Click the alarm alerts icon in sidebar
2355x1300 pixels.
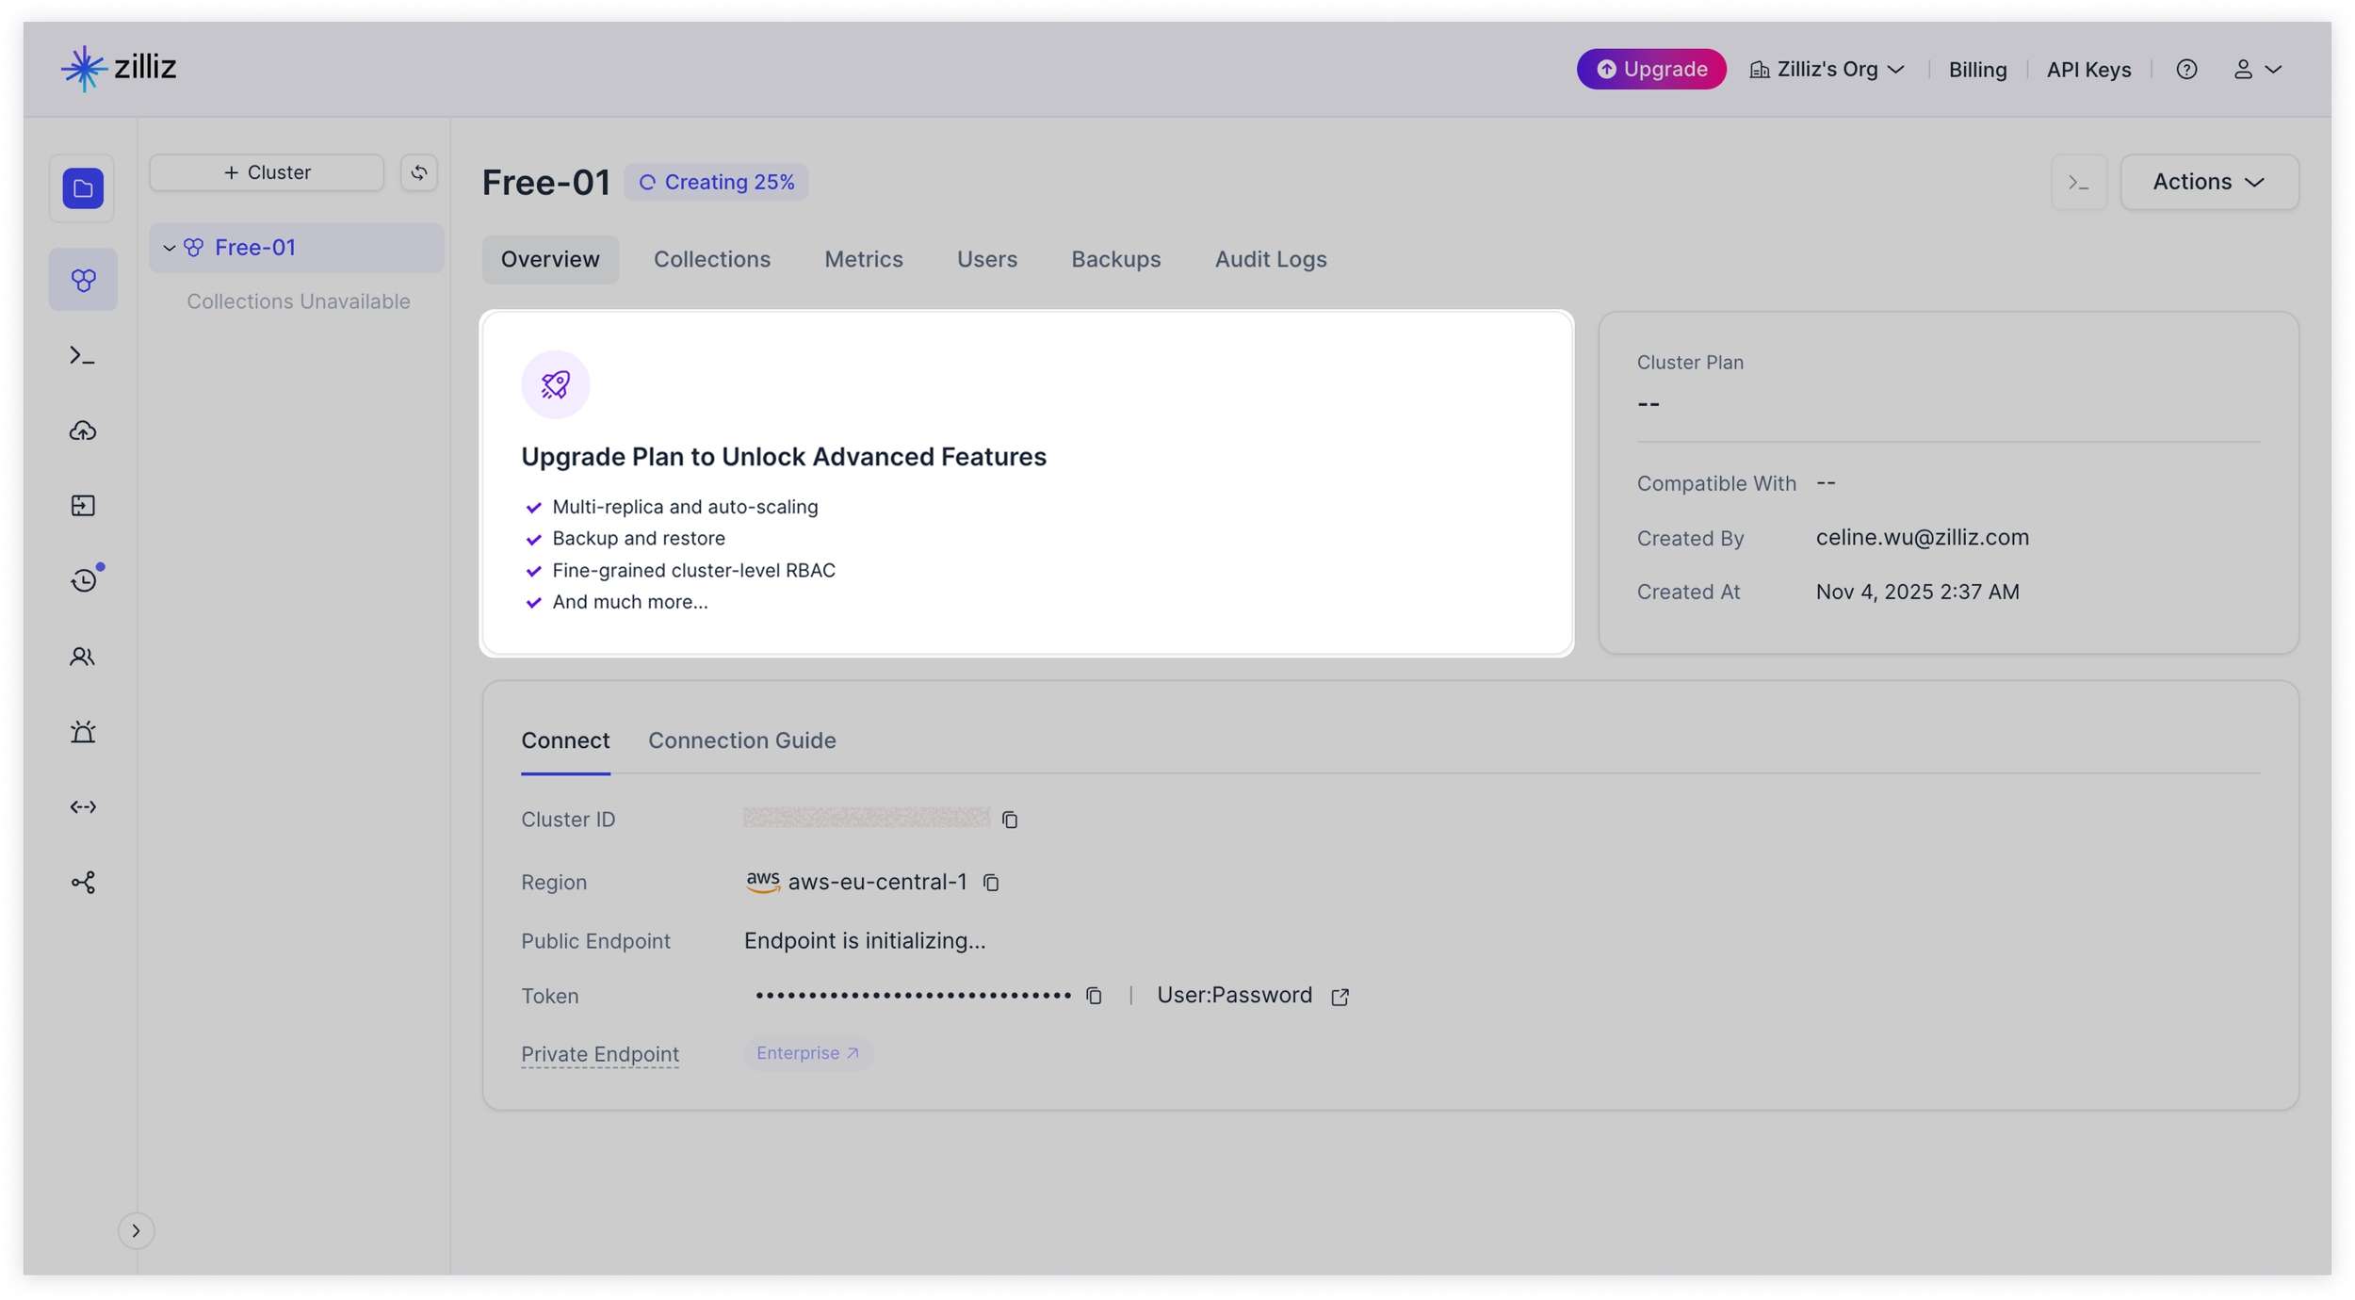click(x=83, y=732)
